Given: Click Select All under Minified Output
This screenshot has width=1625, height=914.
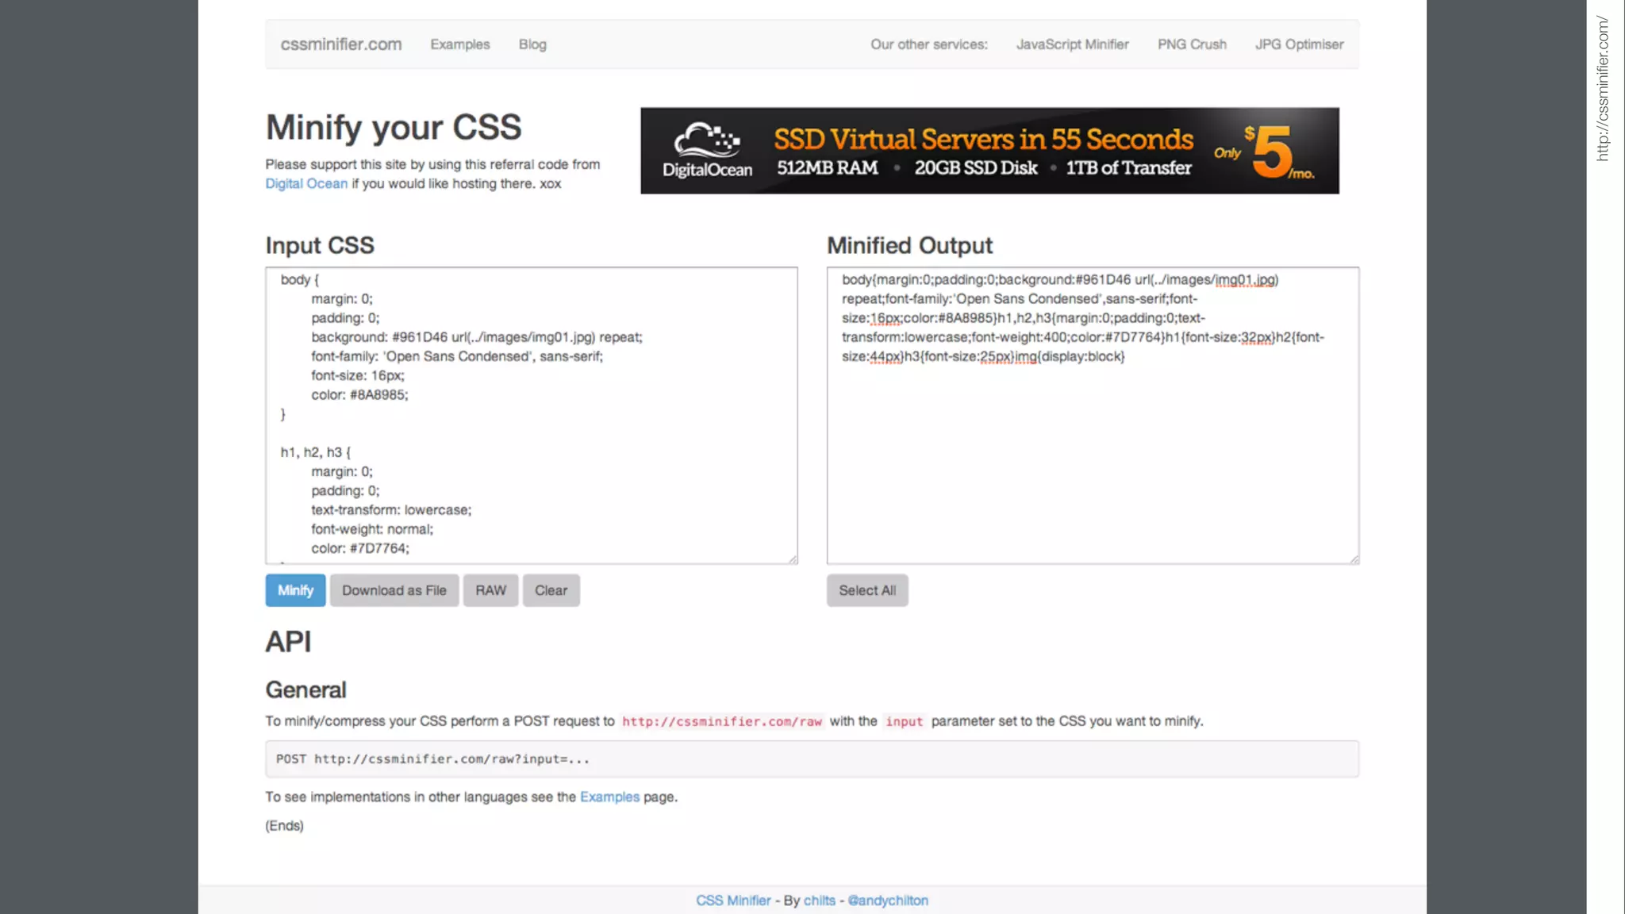Looking at the screenshot, I should [867, 590].
